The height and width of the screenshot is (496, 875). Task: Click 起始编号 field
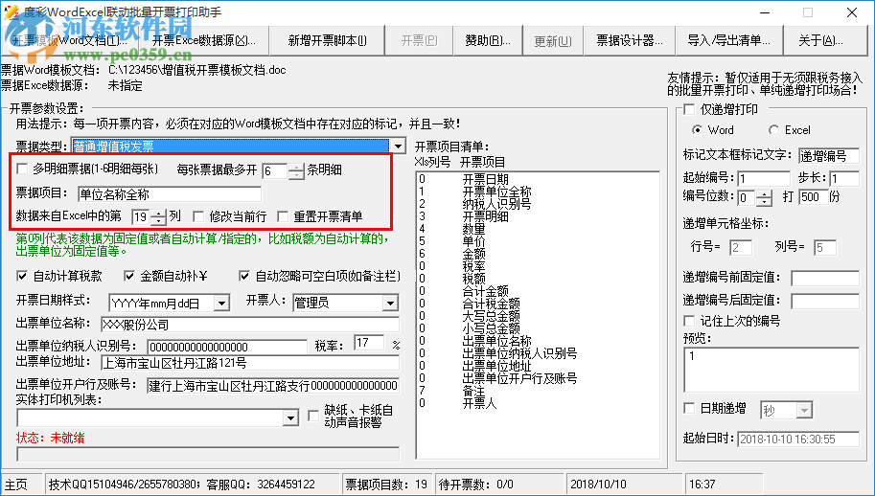764,179
